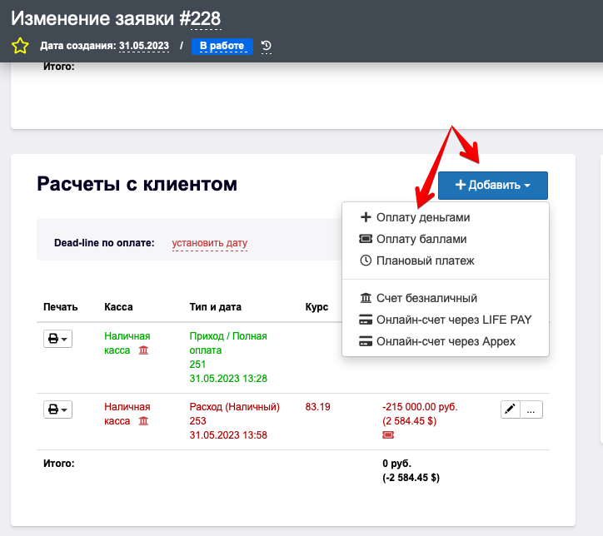Click red ticket icon under 2 584.45 $
603x536 pixels.
388,435
